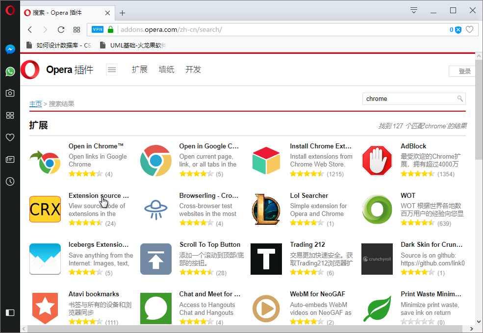Click the scroll right arrow
This screenshot has height=333, width=483.
pos(471,329)
